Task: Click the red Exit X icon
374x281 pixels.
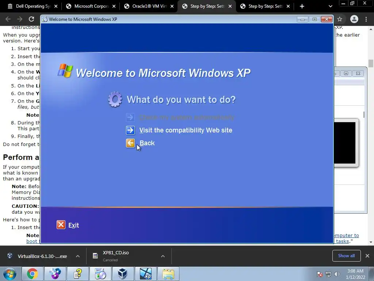Action: tap(61, 225)
